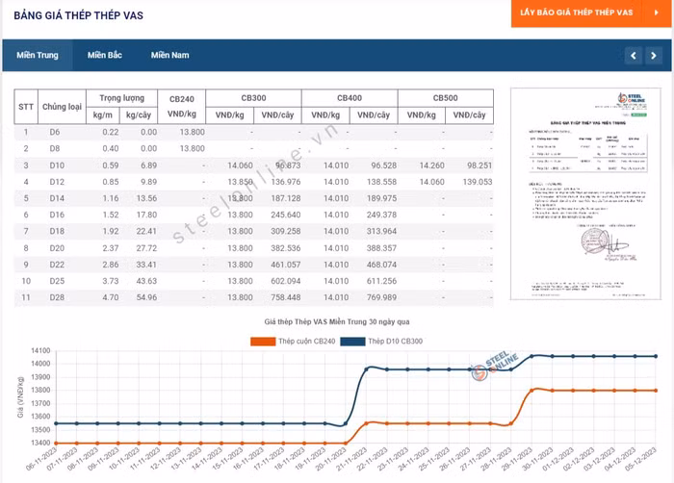The width and height of the screenshot is (674, 483).
Task: Open the Miền Bắc tab
Action: coord(104,55)
